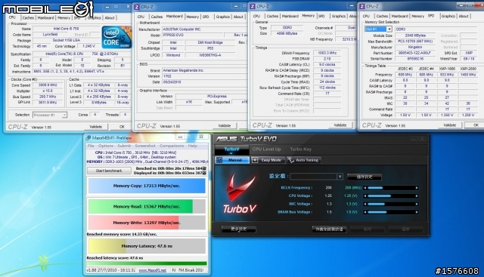Open Graphics tab in CPU-Z Mainboard window
The height and width of the screenshot is (277, 484).
222,17
